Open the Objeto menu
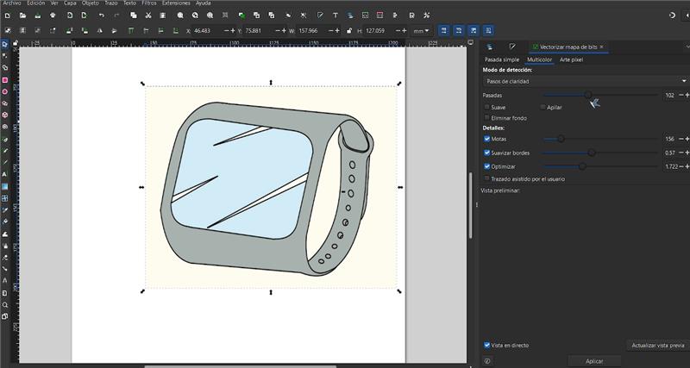Viewport: 690px width, 368px height. coord(91,3)
